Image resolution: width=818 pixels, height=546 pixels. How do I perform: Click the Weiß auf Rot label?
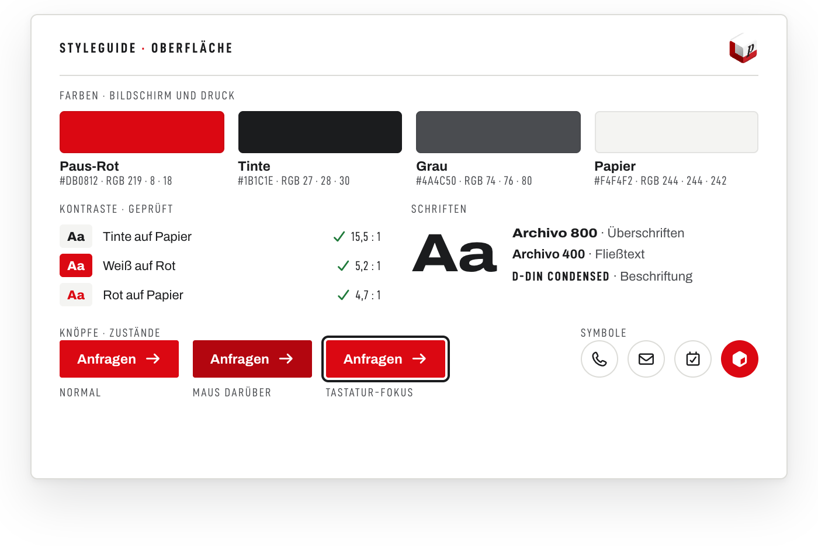click(139, 266)
